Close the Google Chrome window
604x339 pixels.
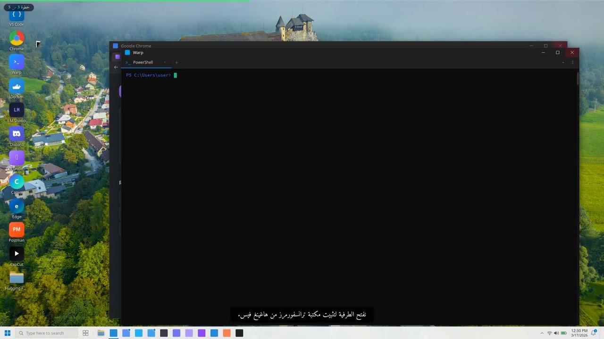560,46
